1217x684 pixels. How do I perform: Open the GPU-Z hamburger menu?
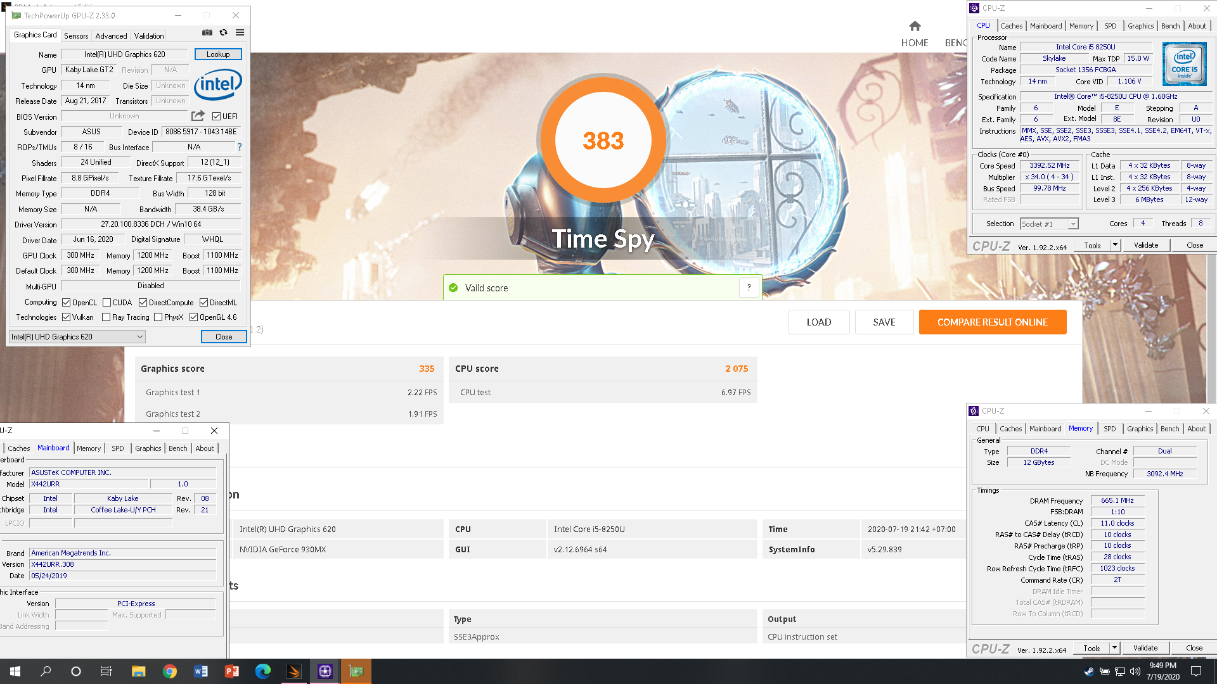coord(240,33)
